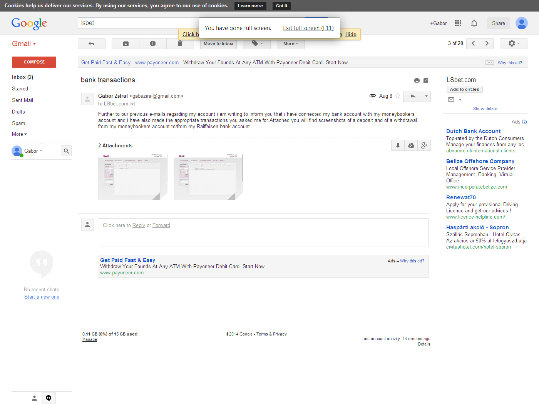Delete this conversation with trash icon

coord(180,43)
